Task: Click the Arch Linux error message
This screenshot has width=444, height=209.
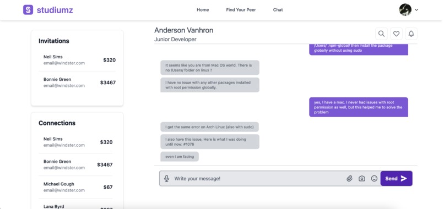Action: [x=209, y=127]
